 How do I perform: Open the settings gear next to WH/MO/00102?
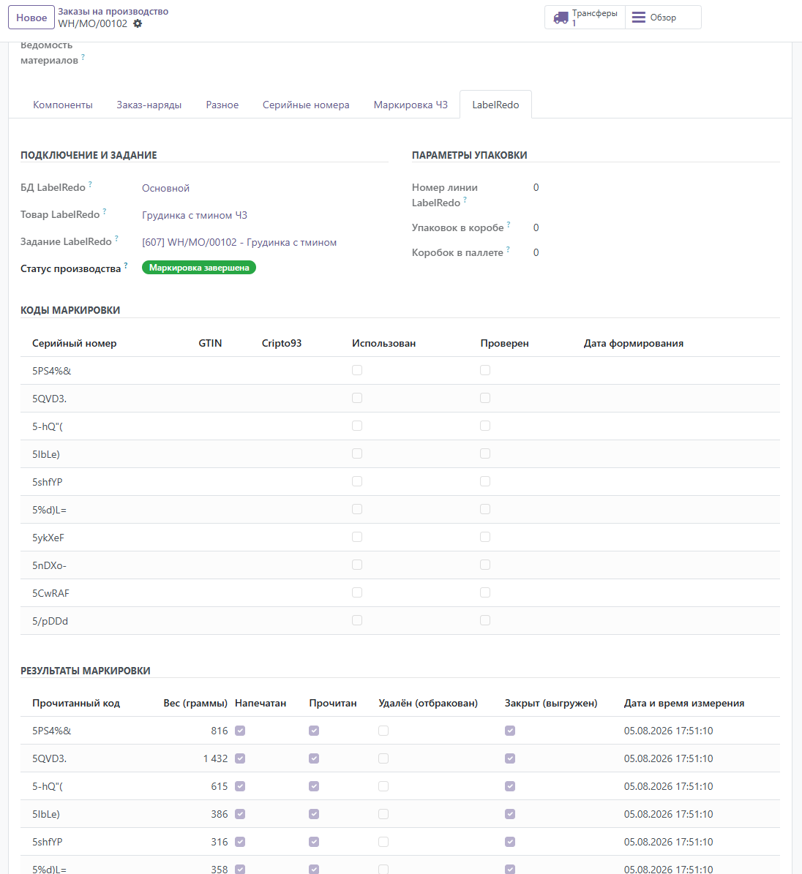(138, 23)
